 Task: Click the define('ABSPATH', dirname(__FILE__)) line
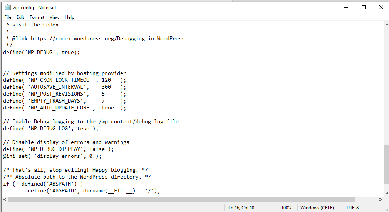tap(94, 191)
